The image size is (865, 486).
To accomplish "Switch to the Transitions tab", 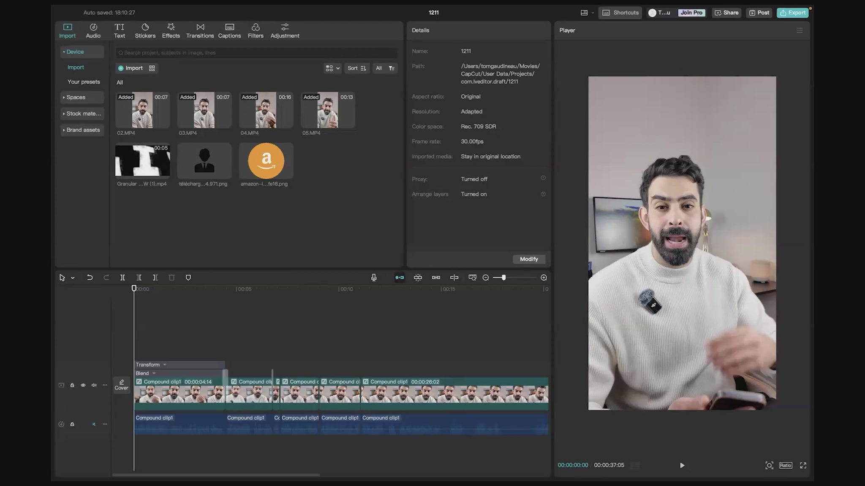I will (x=200, y=31).
